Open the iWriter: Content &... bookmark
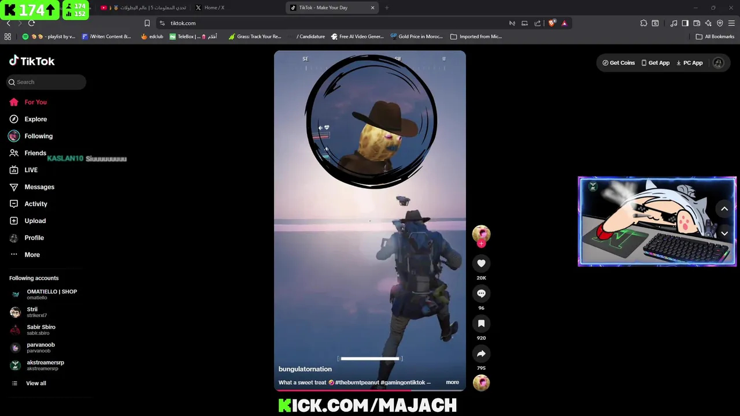 coord(106,36)
